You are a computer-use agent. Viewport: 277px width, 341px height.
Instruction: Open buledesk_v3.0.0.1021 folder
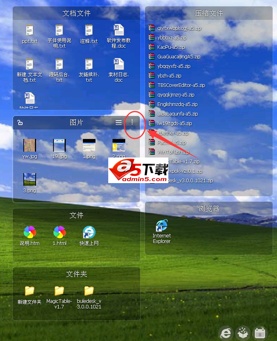coord(89,291)
